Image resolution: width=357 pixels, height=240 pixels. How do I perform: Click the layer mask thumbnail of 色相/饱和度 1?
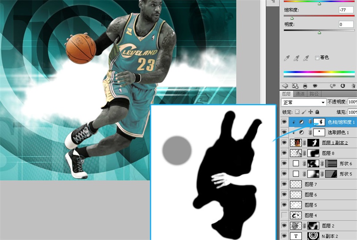click(x=319, y=122)
